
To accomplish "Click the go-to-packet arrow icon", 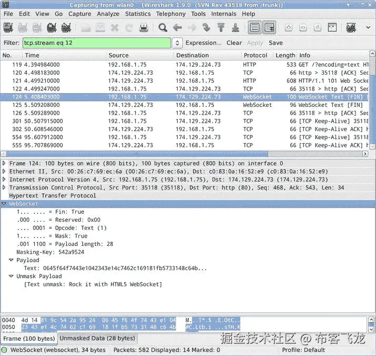I will click(x=206, y=27).
